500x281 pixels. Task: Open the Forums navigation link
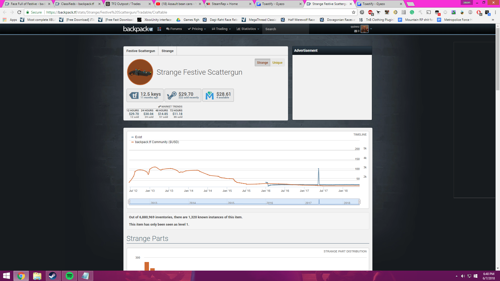[174, 29]
